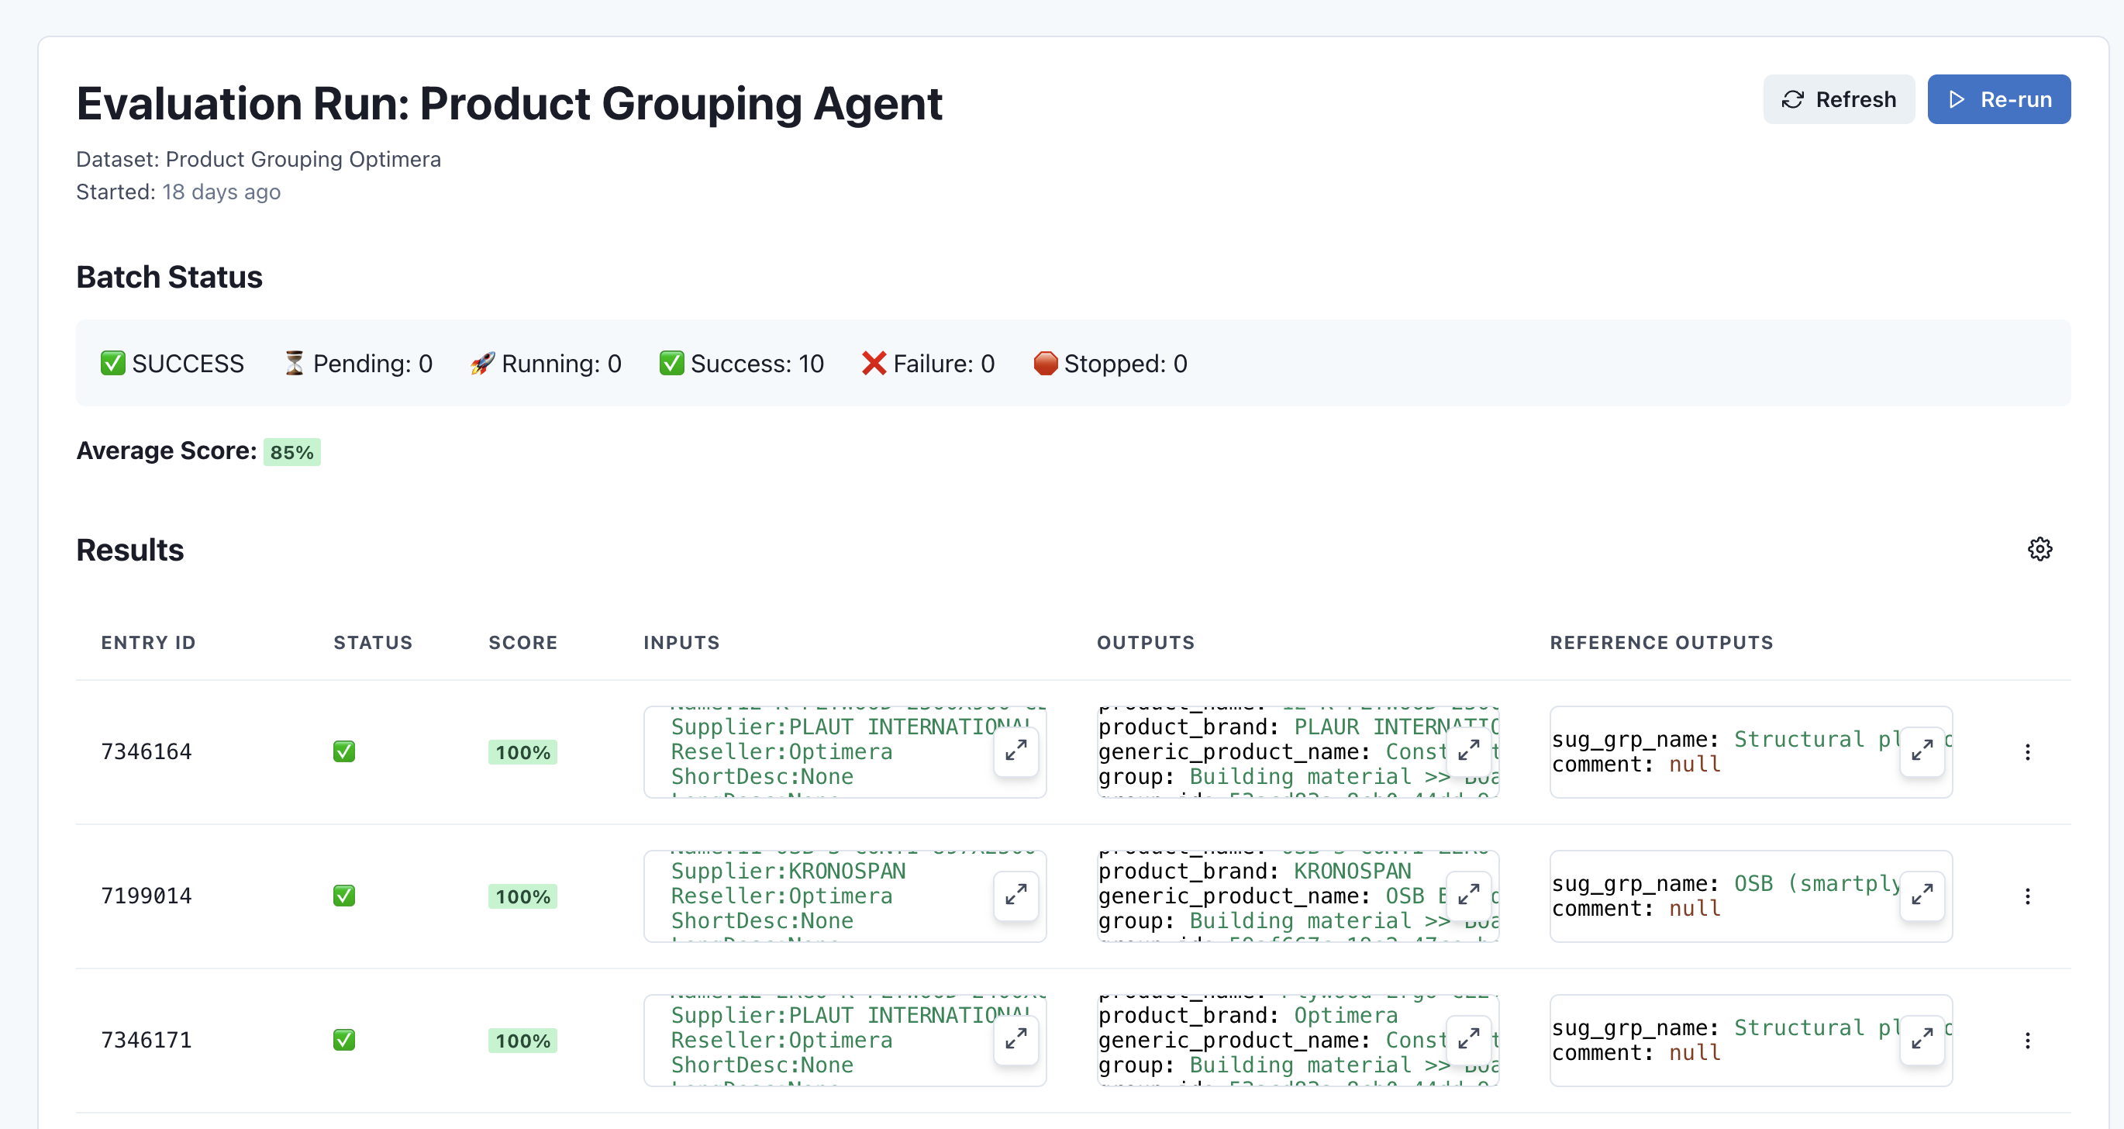Click the ENTRY ID column header
This screenshot has height=1129, width=2124.
148,643
